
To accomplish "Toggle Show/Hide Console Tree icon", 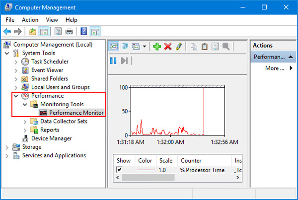I will tap(44, 31).
